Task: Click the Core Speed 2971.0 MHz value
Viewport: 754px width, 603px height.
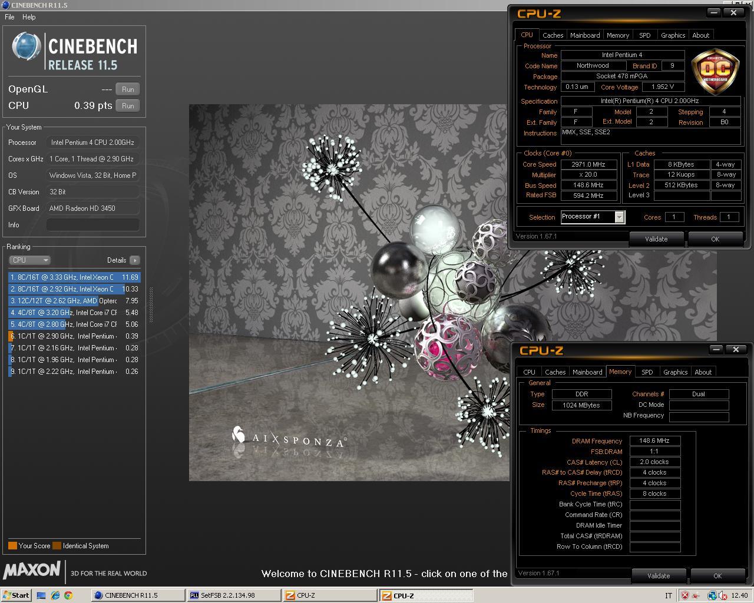Action: point(589,165)
